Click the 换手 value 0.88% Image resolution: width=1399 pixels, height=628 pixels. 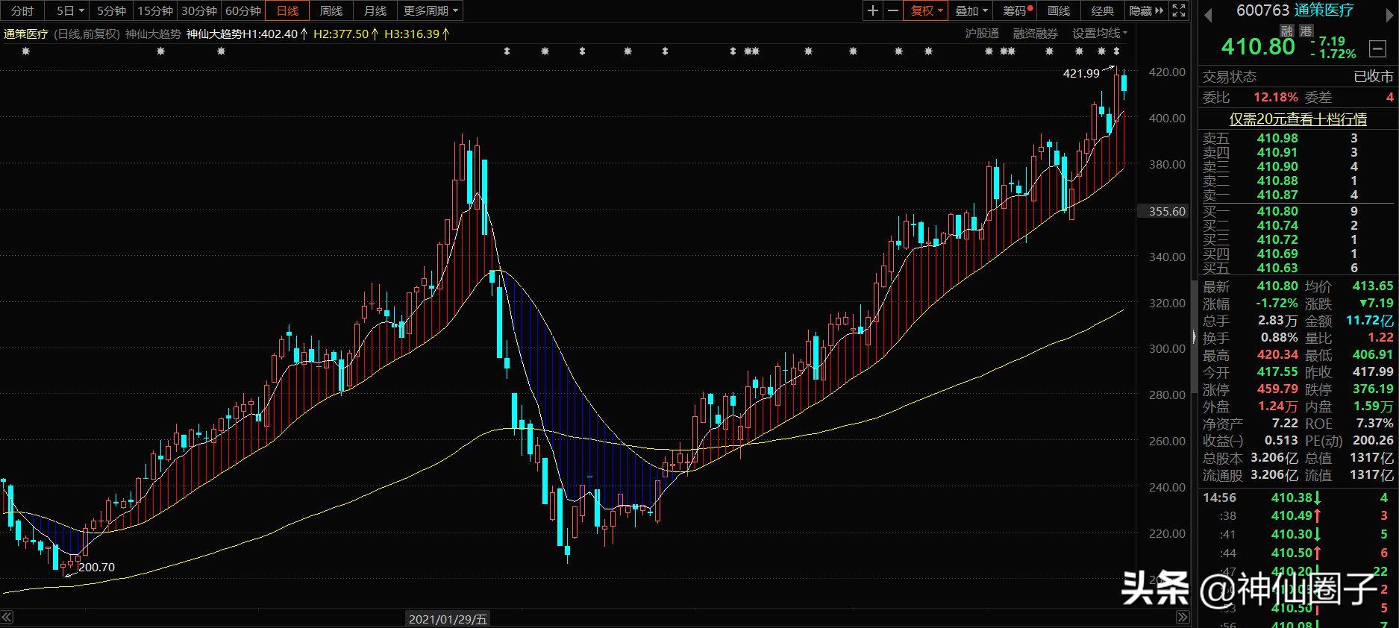click(x=1279, y=337)
